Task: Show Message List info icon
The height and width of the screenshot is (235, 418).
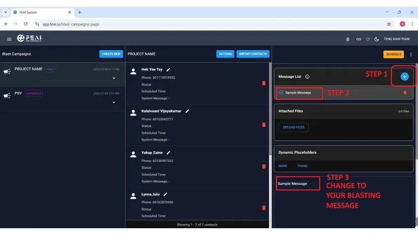Action: tap(307, 77)
